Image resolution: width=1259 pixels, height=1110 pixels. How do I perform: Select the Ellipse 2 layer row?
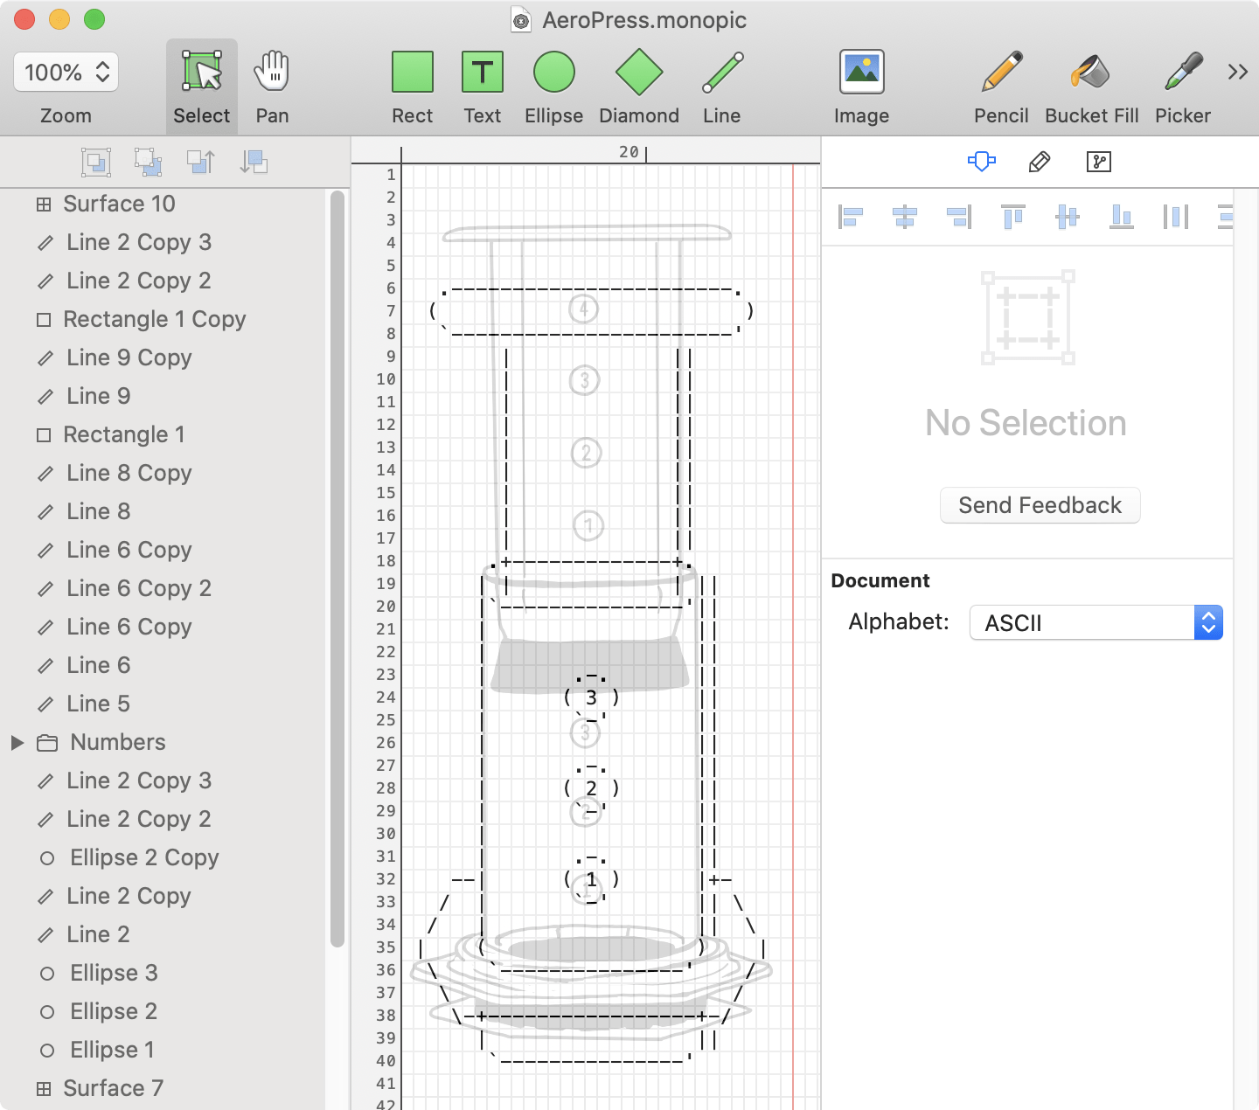pos(163,1011)
